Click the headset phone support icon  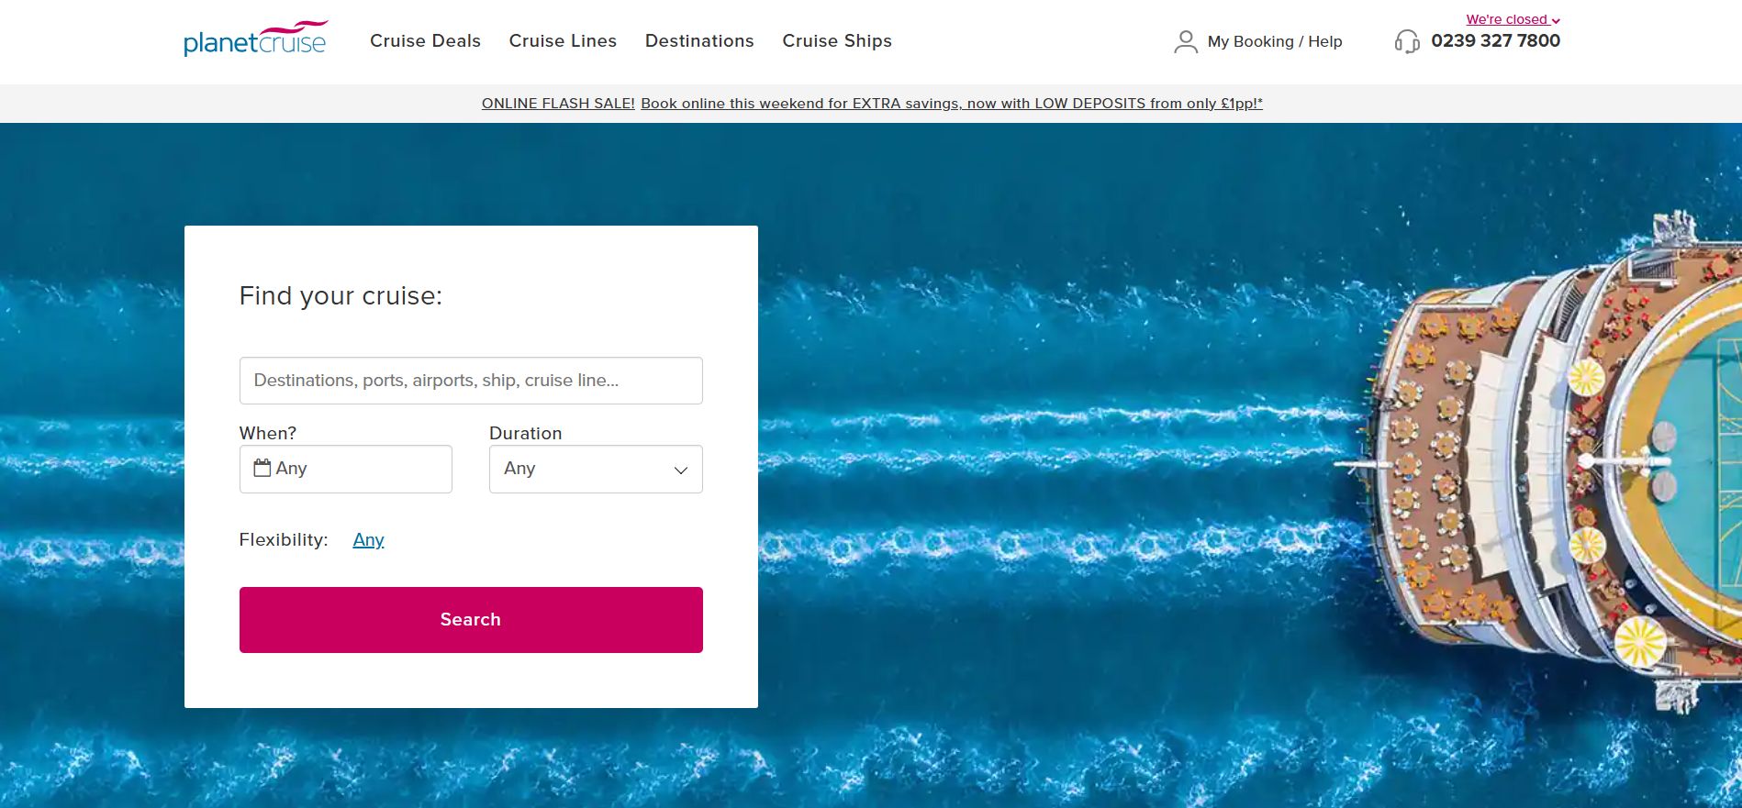pos(1406,42)
